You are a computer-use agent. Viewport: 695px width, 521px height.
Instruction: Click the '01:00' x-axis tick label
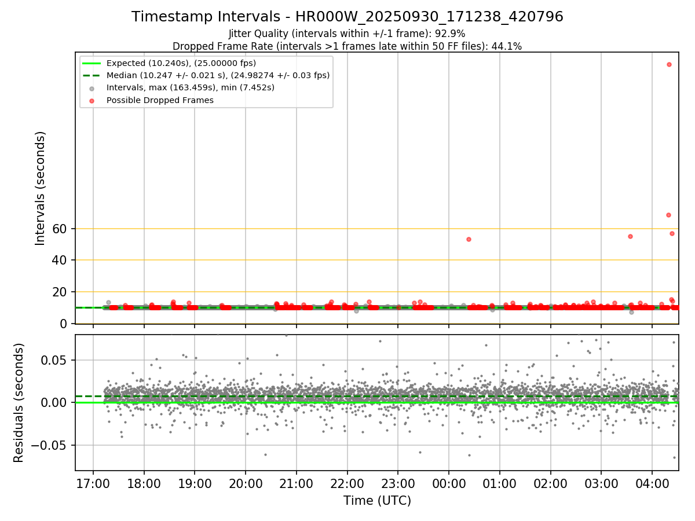(500, 483)
